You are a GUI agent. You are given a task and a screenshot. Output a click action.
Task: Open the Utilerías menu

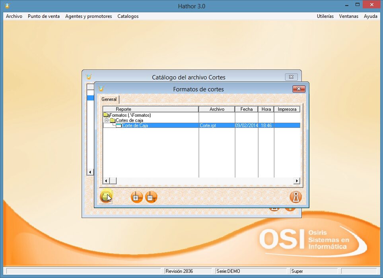325,16
